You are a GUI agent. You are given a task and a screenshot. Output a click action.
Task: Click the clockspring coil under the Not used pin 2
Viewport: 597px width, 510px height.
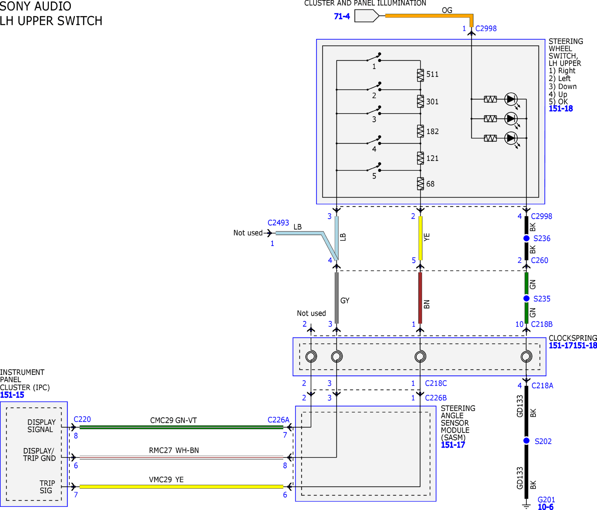coord(311,357)
